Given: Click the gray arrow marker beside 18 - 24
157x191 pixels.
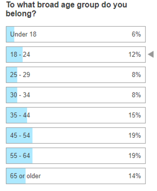Looking at the screenshot, I should [x=150, y=55].
